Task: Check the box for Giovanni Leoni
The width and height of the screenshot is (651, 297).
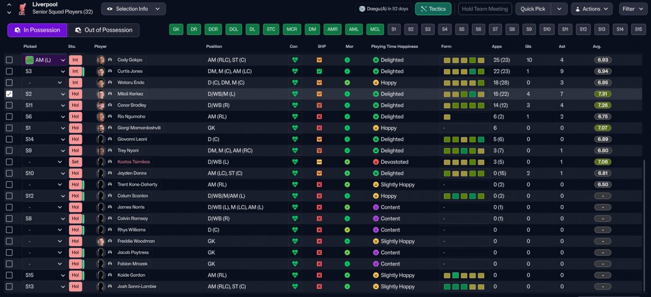Action: (9, 139)
